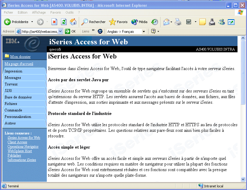This screenshot has width=247, height=190.
Task: Click the grey Forward arrow icon
Action: tap(40, 22)
